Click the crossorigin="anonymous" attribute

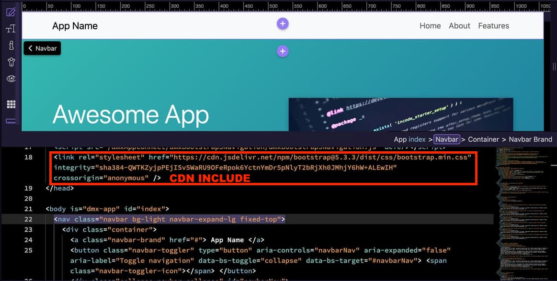coord(101,178)
